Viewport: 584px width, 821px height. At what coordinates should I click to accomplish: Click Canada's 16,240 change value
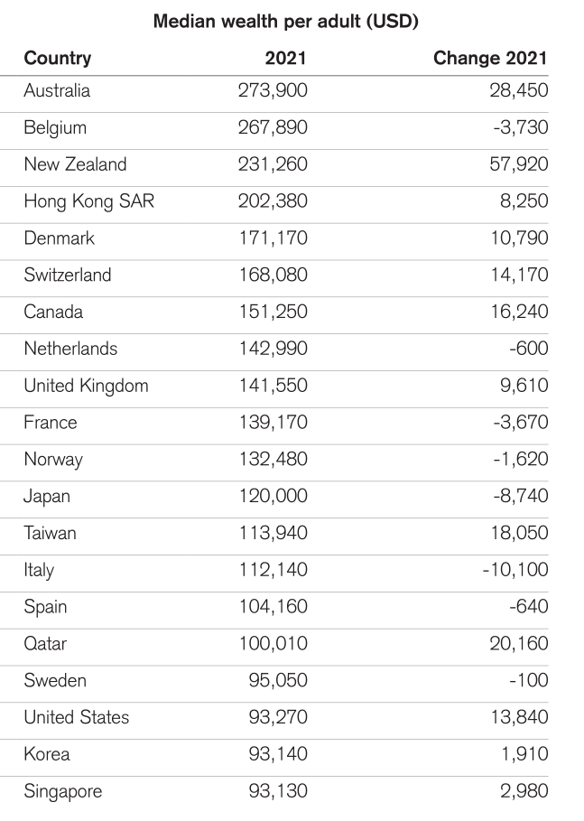(x=519, y=312)
